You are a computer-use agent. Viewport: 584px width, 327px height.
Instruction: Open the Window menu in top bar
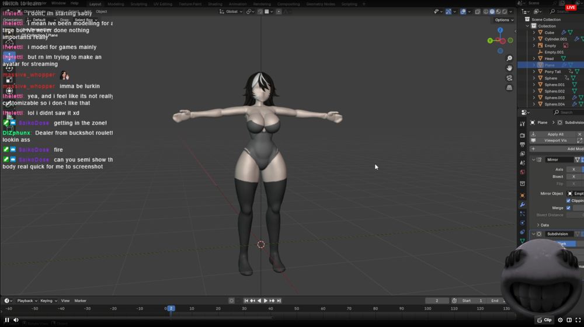click(x=58, y=3)
